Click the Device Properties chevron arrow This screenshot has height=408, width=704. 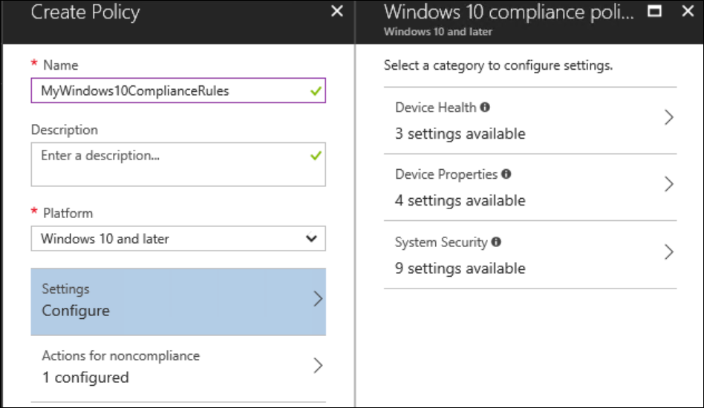coord(669,184)
